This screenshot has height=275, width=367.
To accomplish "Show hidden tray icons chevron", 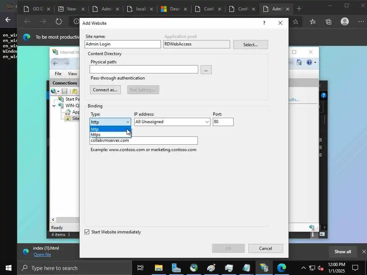I will point(303,268).
